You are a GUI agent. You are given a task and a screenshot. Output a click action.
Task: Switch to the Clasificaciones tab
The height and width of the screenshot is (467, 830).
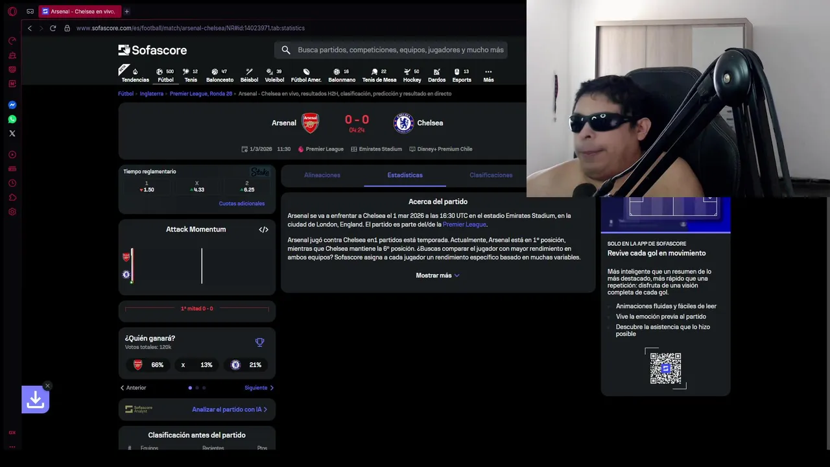[x=491, y=175]
